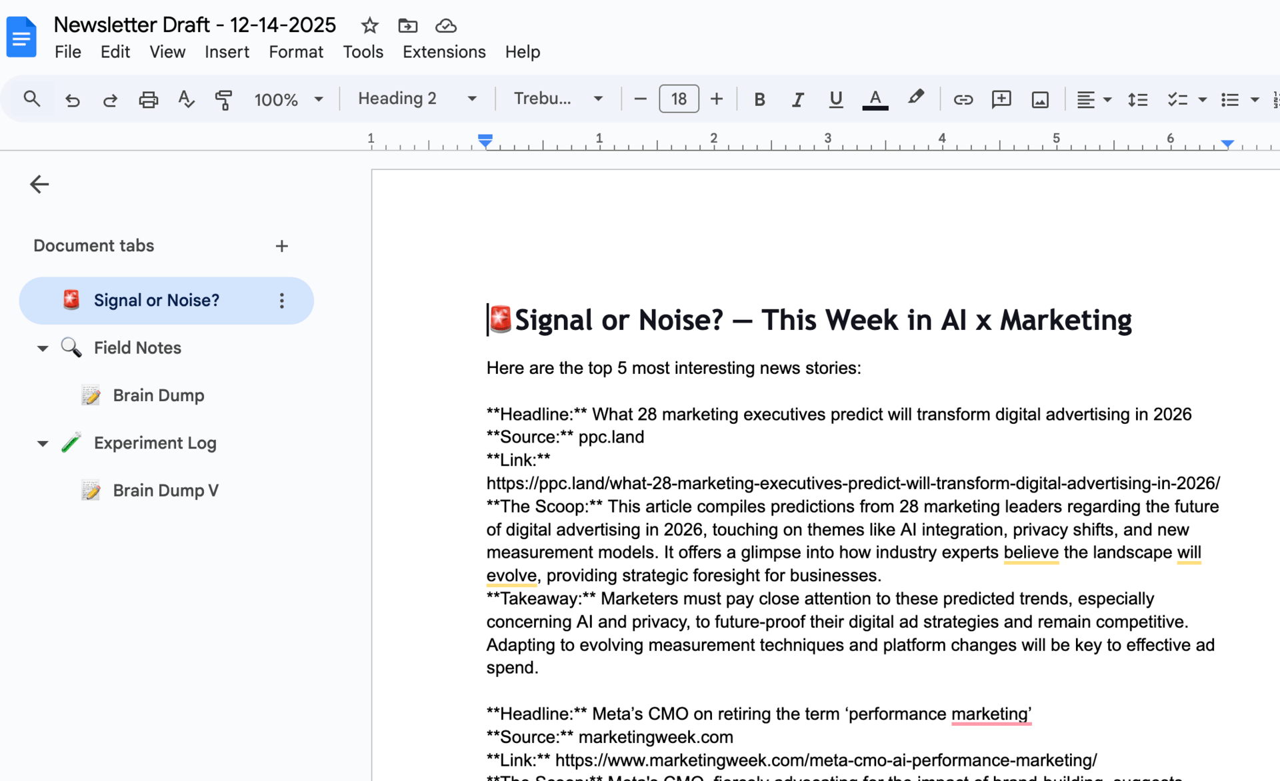Click the spell check icon
Image resolution: width=1280 pixels, height=781 pixels.
[x=186, y=99]
